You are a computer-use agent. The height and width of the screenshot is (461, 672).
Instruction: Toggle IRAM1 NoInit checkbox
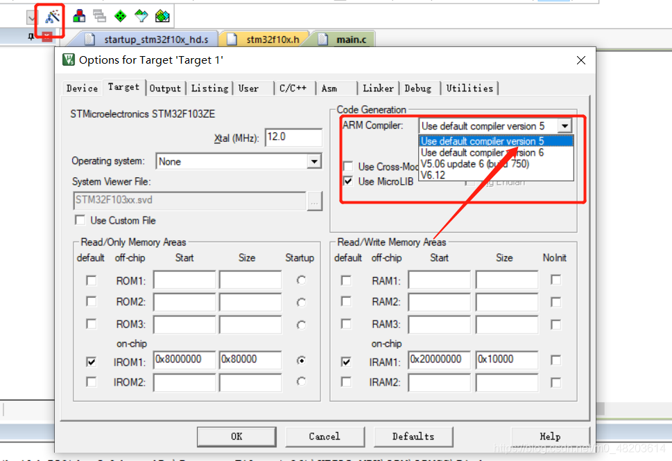[x=556, y=360]
